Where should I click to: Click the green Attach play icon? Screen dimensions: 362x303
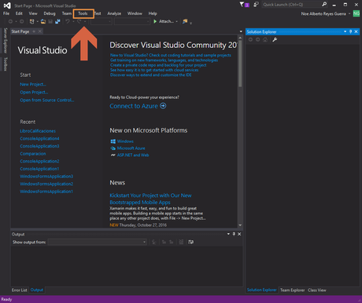coord(155,21)
